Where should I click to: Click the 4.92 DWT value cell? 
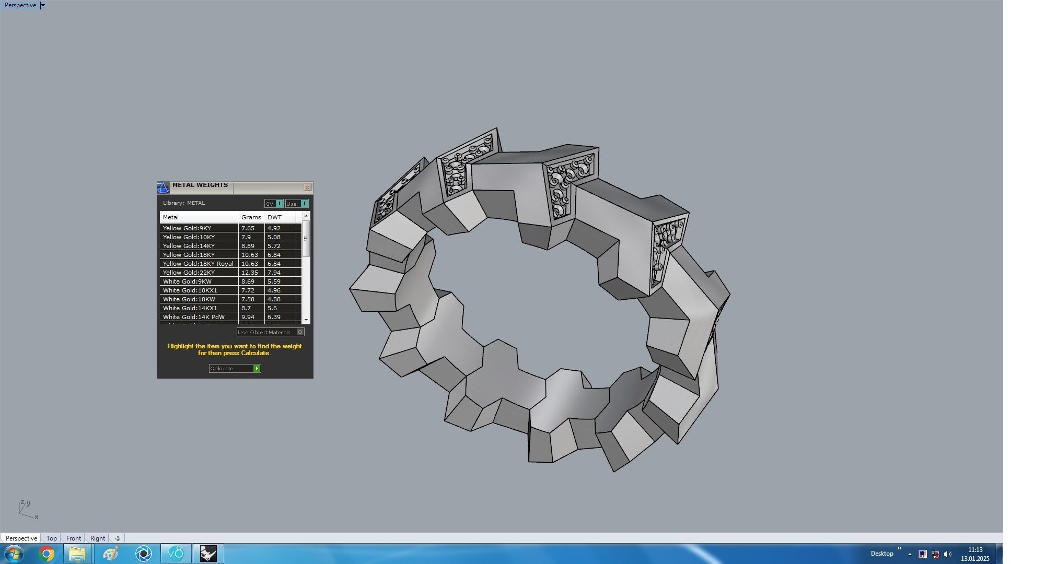(x=280, y=228)
